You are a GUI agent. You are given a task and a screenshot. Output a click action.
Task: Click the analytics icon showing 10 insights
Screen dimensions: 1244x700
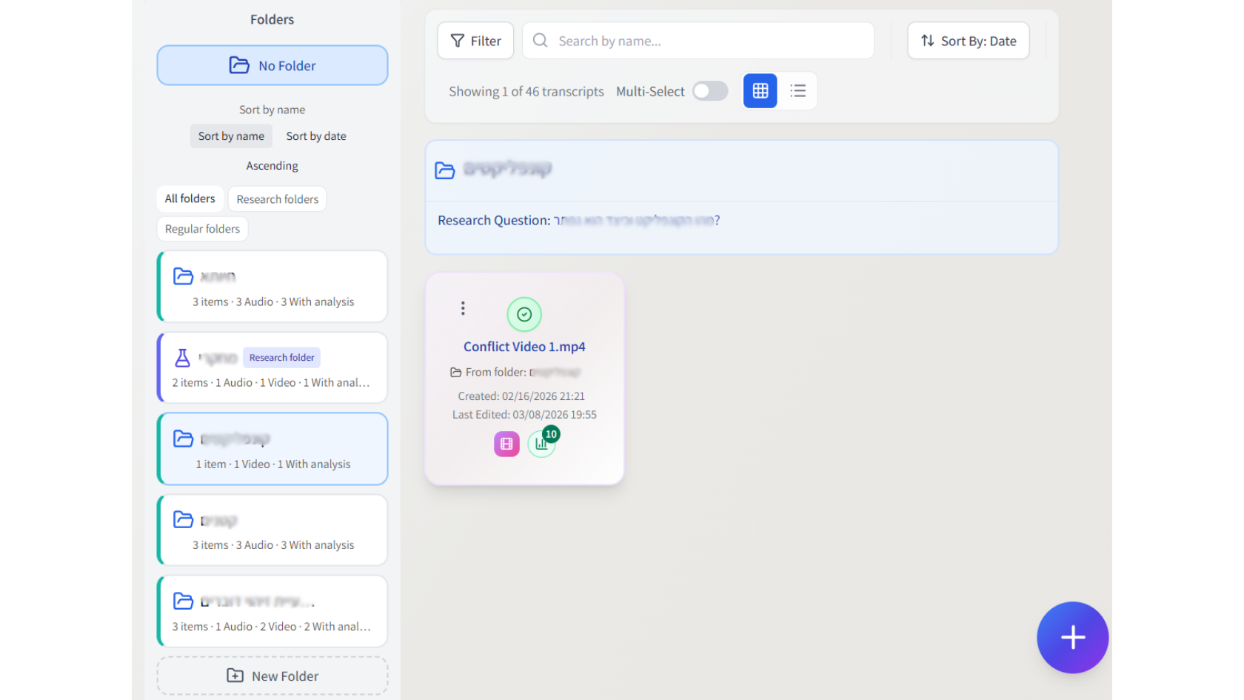point(542,444)
